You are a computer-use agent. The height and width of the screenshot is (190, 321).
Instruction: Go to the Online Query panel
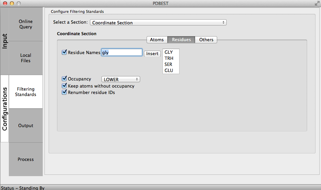[26, 24]
